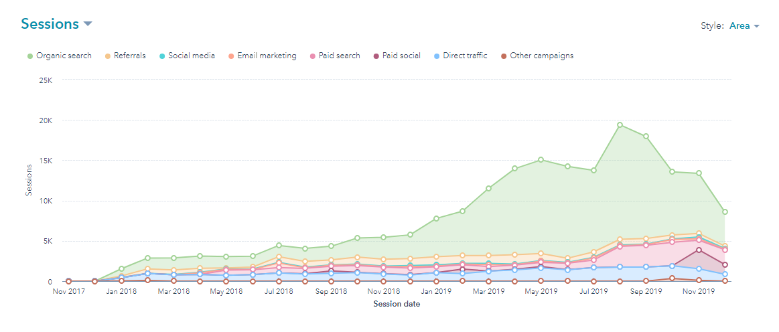Click the Session date axis title

[x=396, y=305]
